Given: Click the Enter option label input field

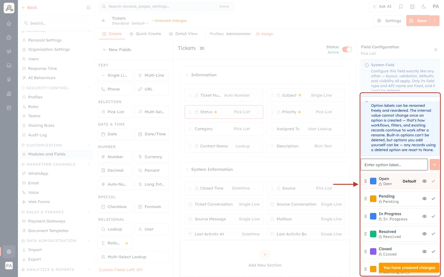Looking at the screenshot, I should pos(394,165).
